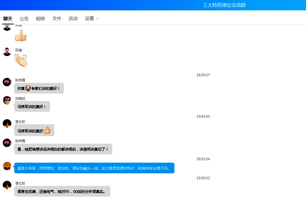Click the sender name 刘晓欣

[x=20, y=99]
